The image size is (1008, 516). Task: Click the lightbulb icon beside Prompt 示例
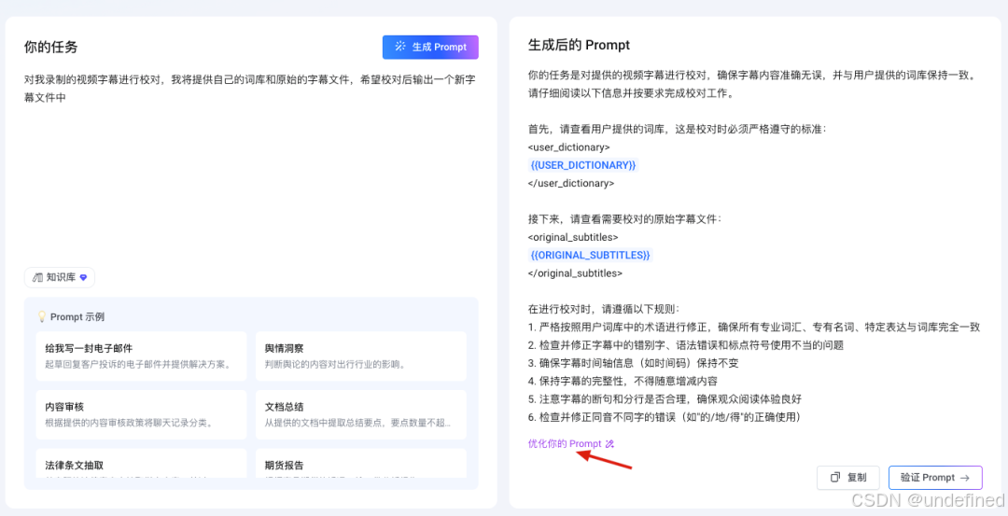tap(42, 316)
